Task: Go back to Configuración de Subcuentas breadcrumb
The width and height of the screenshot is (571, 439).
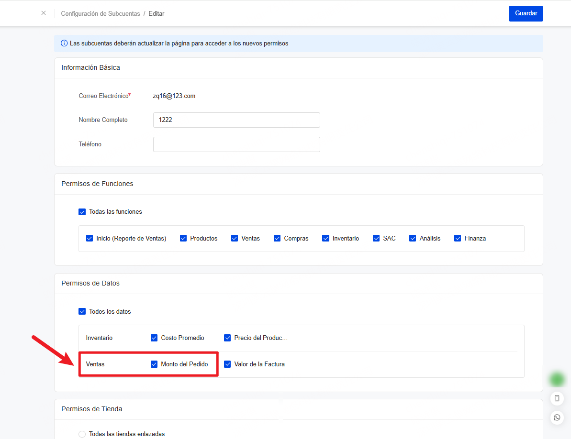Action: [100, 13]
